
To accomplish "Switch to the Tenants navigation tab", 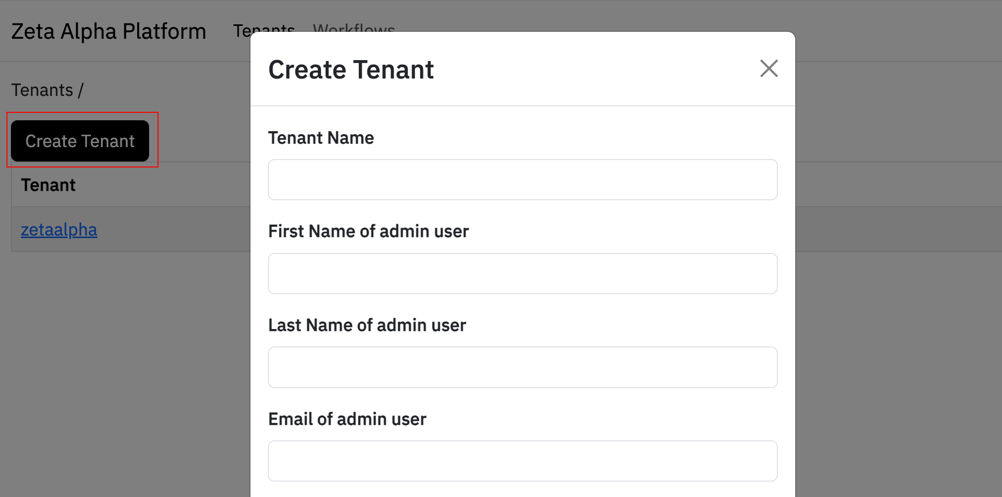I will [x=242, y=29].
